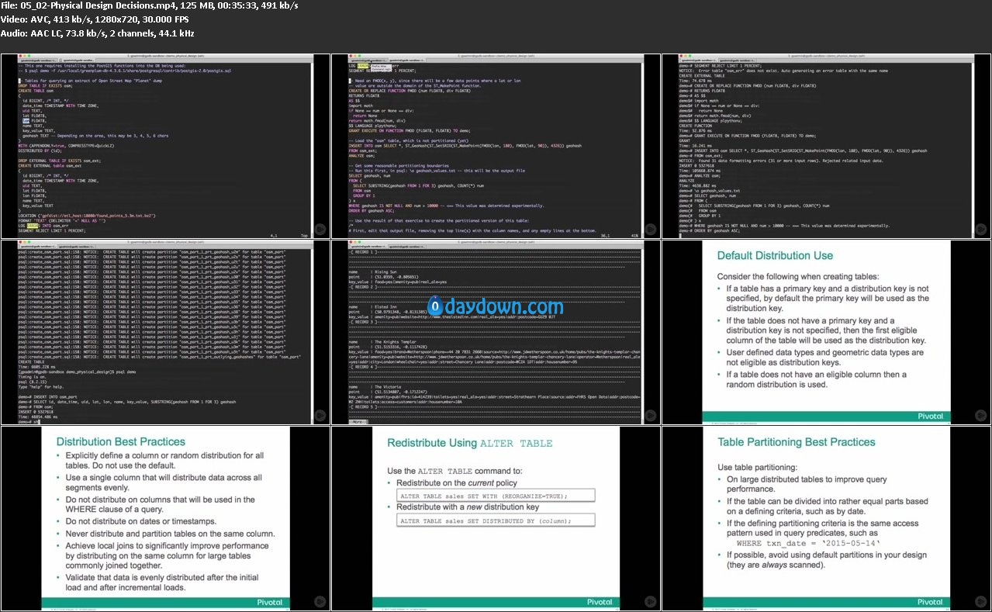Click the "Default Distribution Use" slide title
This screenshot has height=612, width=992.
click(x=775, y=255)
